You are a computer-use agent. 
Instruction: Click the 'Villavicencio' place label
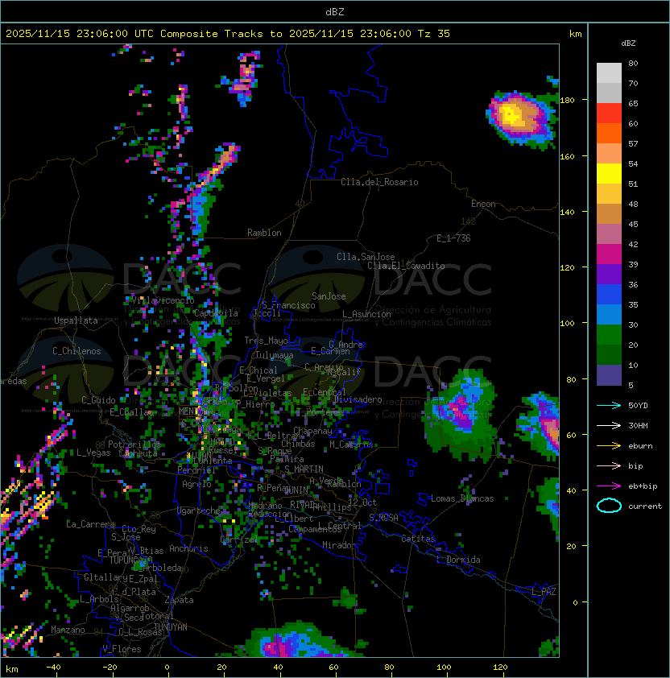point(163,300)
